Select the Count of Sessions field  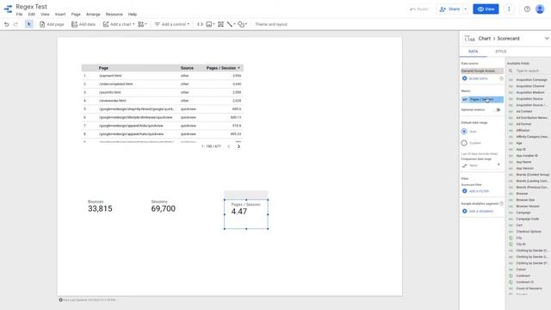[529, 288]
